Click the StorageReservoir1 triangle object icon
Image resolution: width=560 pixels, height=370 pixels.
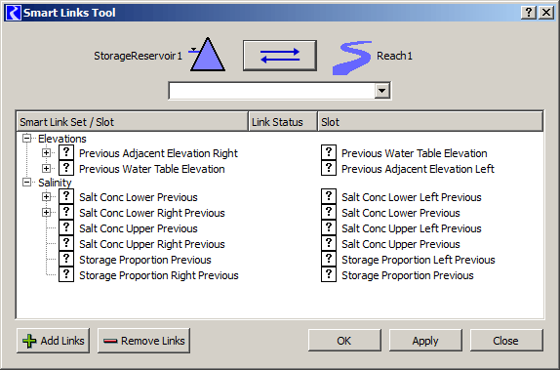tap(207, 55)
